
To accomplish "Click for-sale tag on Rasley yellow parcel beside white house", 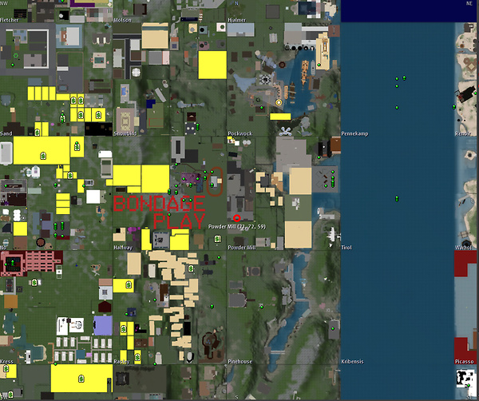I will [x=129, y=285].
